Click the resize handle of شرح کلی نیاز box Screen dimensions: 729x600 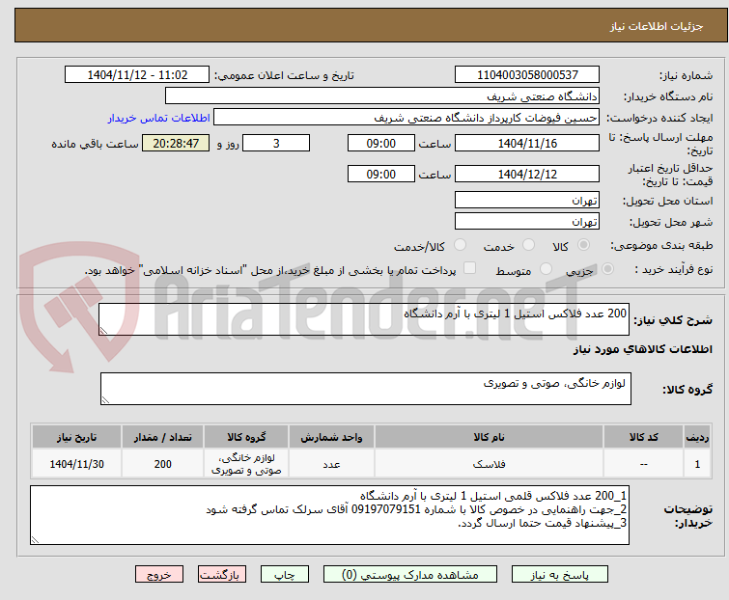click(x=103, y=331)
